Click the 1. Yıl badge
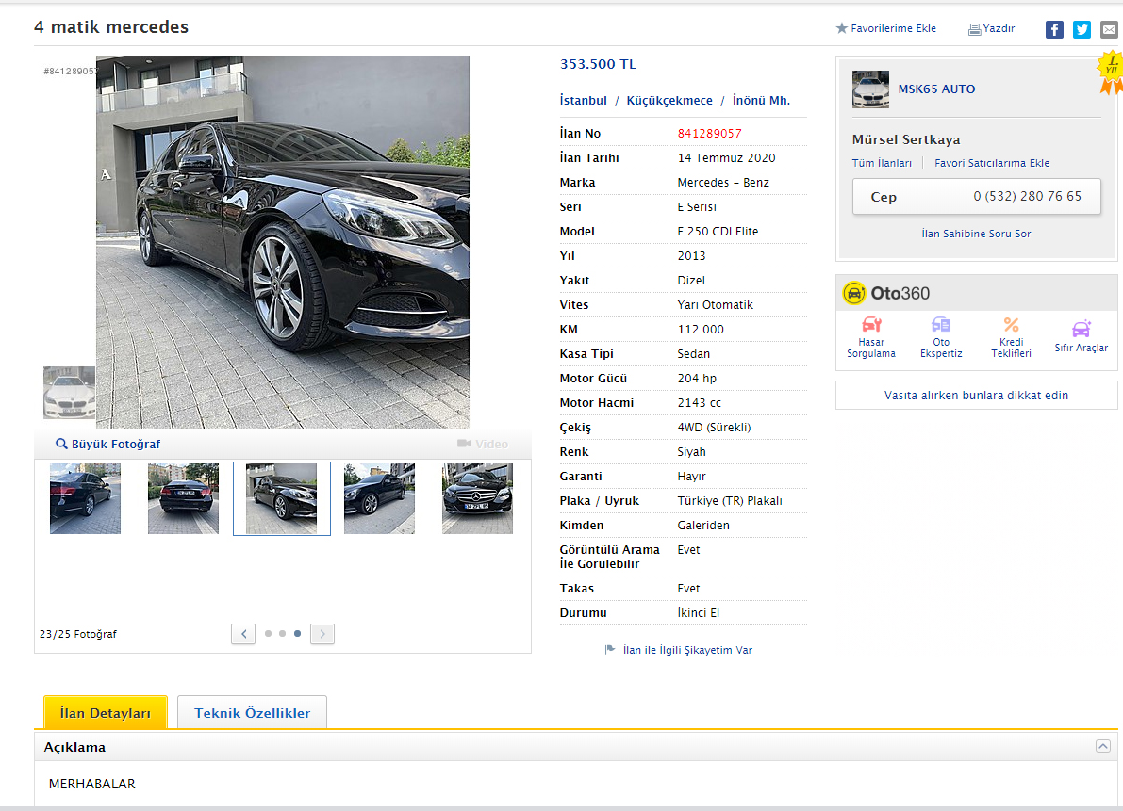The image size is (1123, 811). pyautogui.click(x=1111, y=73)
